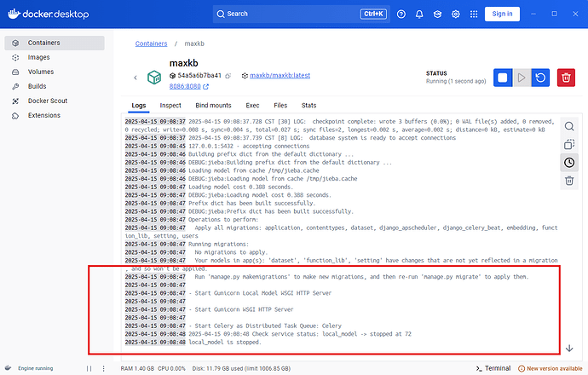Open the Volumes sidebar section
The height and width of the screenshot is (375, 588).
[55, 72]
